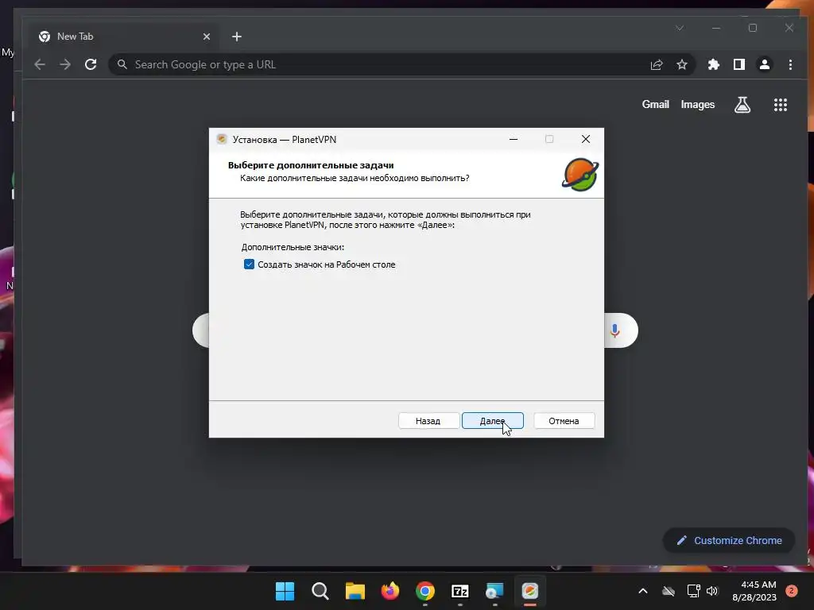The image size is (814, 610).
Task: Open the Images link
Action: (698, 105)
